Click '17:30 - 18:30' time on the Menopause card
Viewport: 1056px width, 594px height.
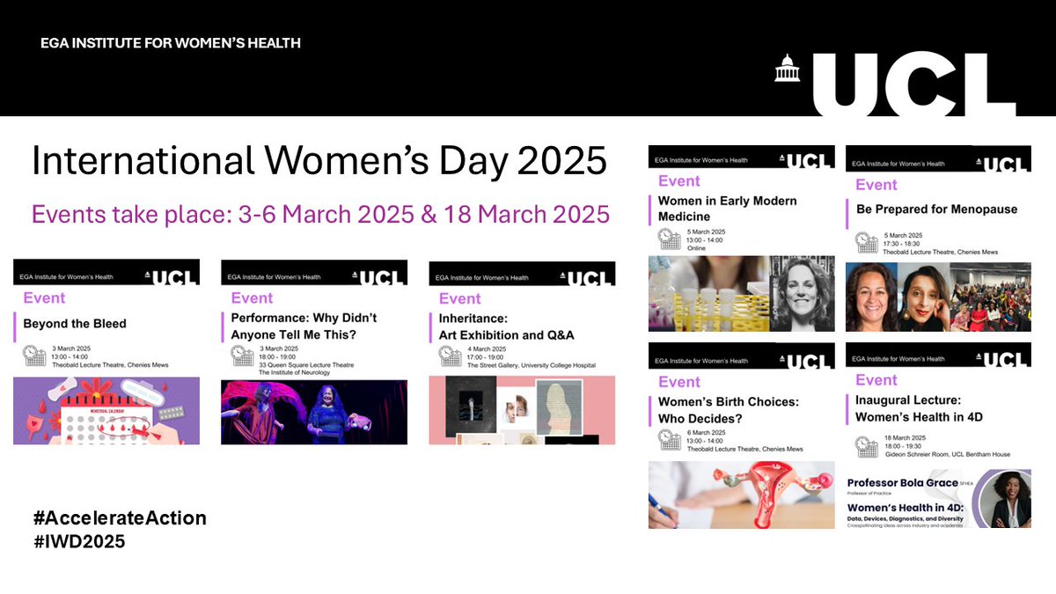click(x=902, y=245)
